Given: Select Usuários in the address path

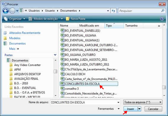Looking at the screenshot, I should tap(34, 11).
